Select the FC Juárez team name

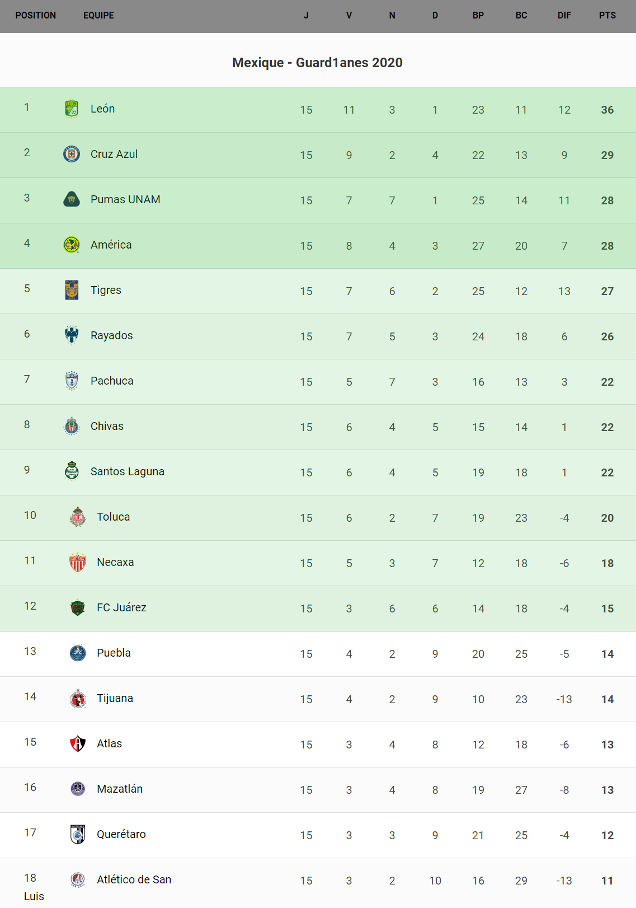click(x=121, y=607)
